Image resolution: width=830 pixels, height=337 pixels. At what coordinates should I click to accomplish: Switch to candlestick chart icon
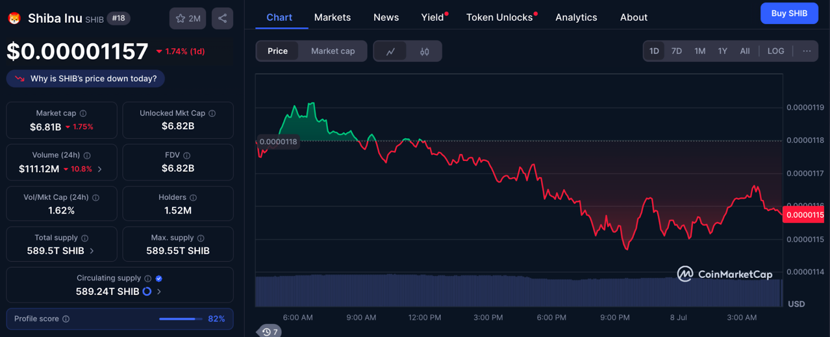424,51
